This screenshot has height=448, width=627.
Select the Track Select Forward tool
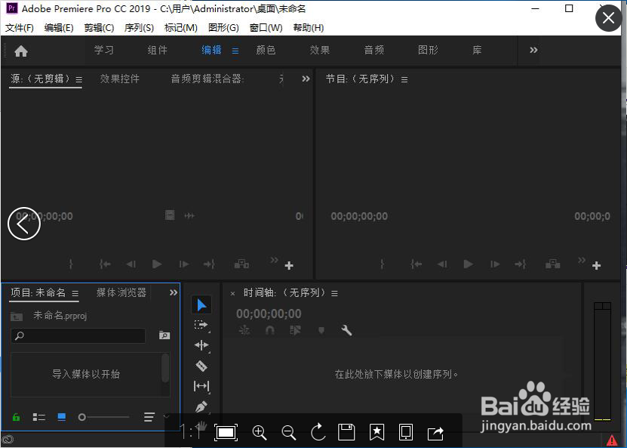200,325
